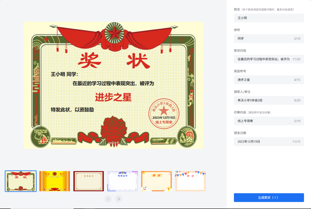Click the left carousel arrow to browse templates
The height and width of the screenshot is (209, 311).
(108, 199)
